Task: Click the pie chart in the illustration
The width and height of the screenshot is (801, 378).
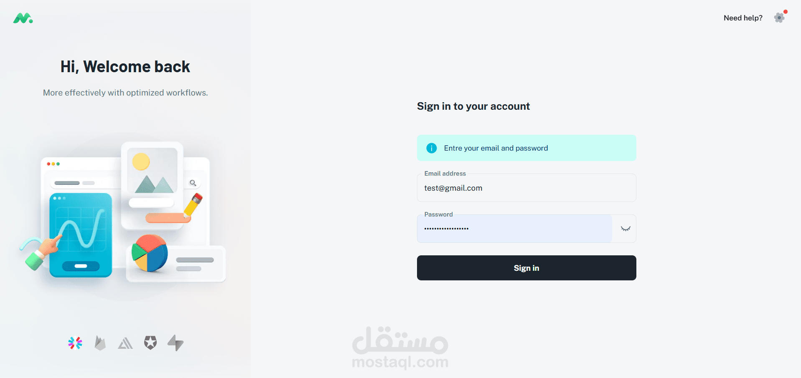Action: coord(149,253)
